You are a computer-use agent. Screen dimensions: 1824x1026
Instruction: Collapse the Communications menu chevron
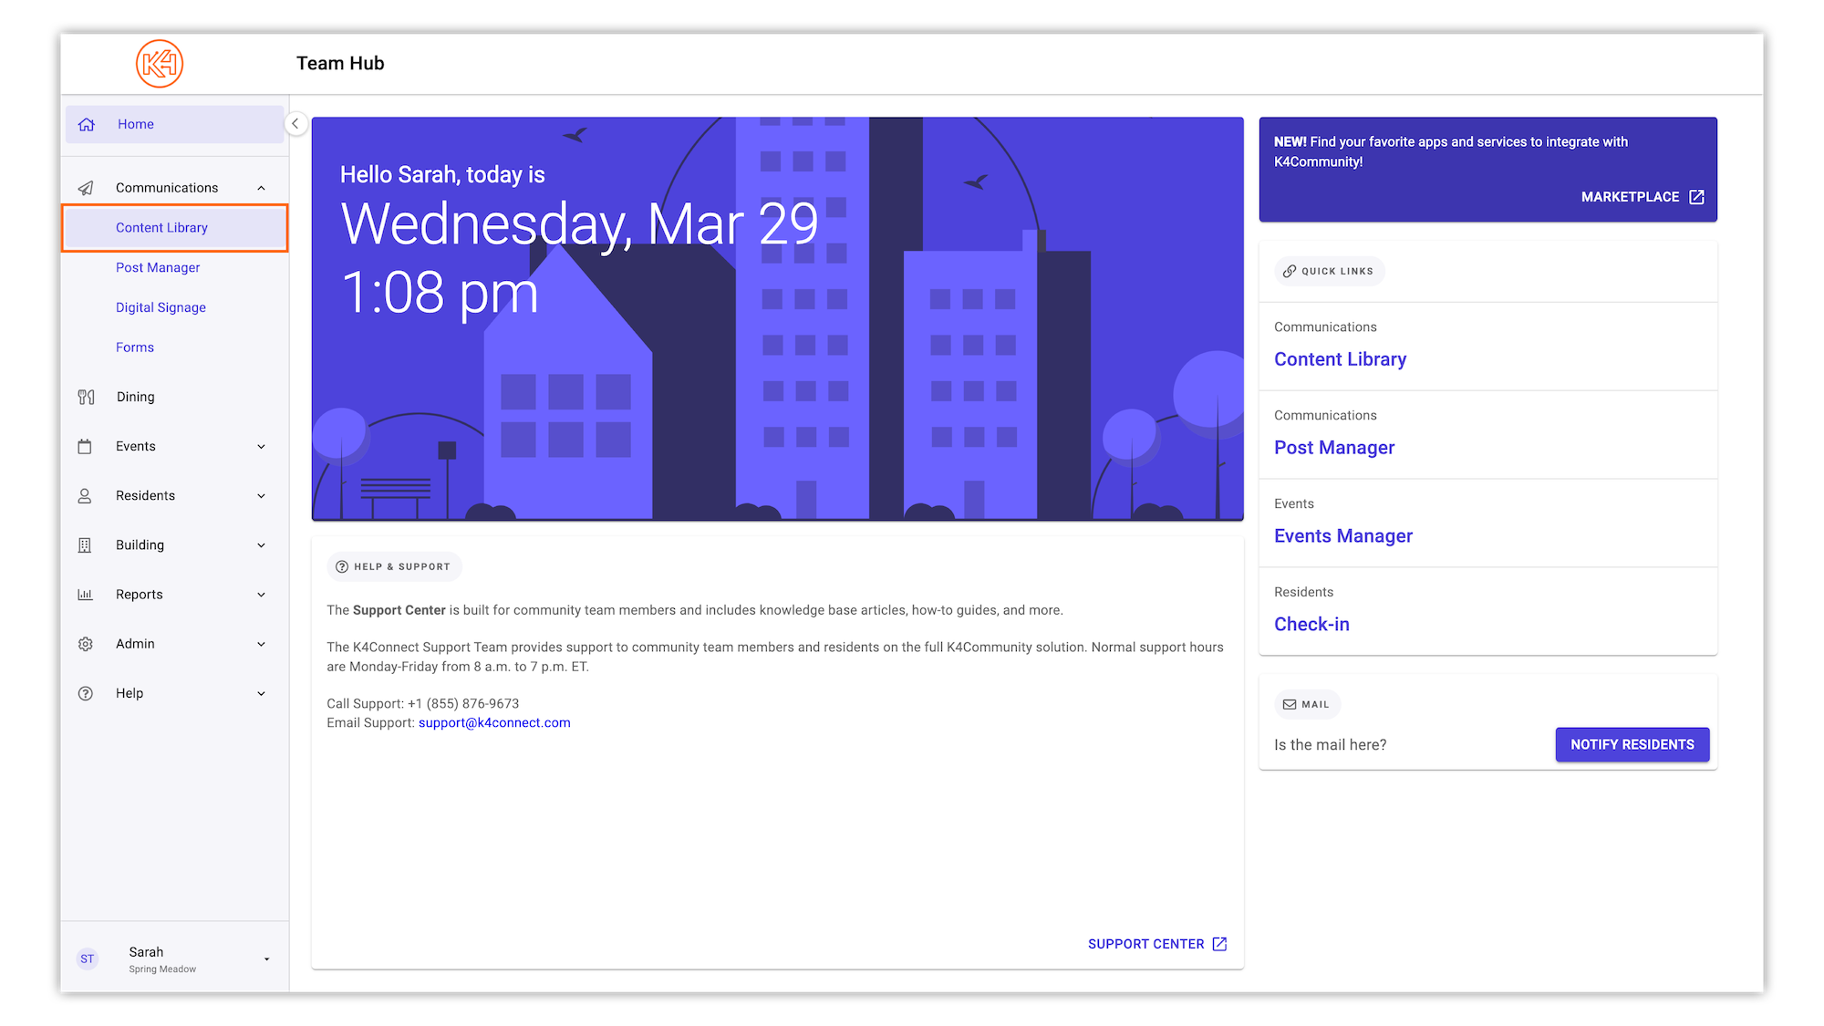pos(261,188)
